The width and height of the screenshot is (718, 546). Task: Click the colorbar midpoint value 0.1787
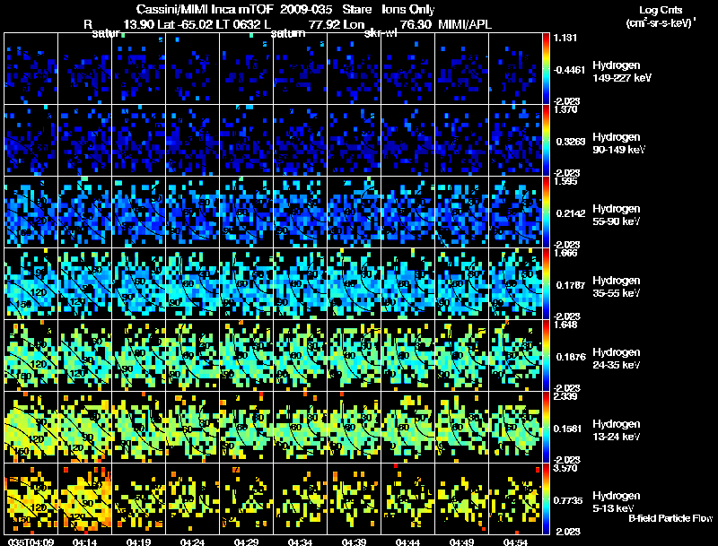(x=571, y=285)
